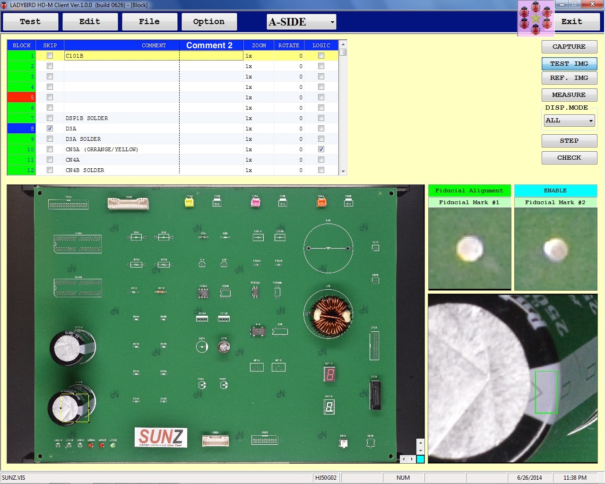Click the SKIP column header
The height and width of the screenshot is (484, 605).
50,45
